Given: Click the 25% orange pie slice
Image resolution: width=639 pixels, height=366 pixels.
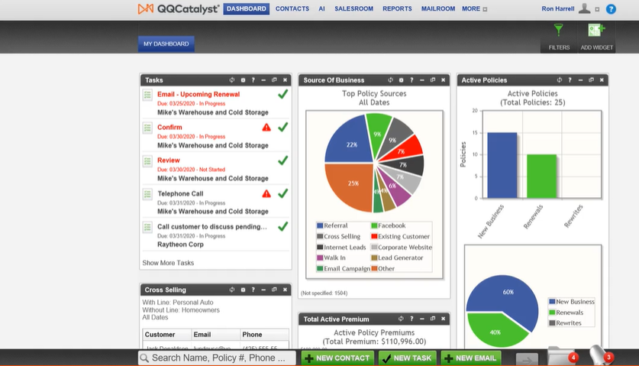Looking at the screenshot, I should (x=350, y=186).
